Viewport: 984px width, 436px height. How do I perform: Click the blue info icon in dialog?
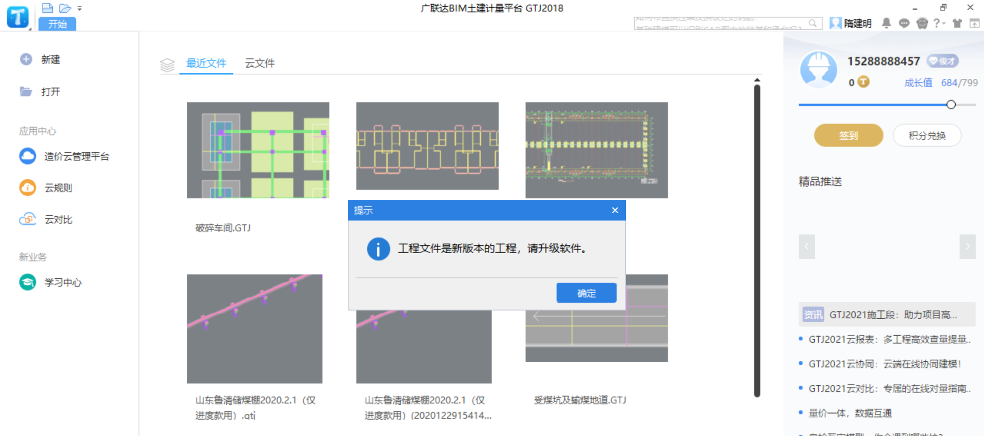379,249
